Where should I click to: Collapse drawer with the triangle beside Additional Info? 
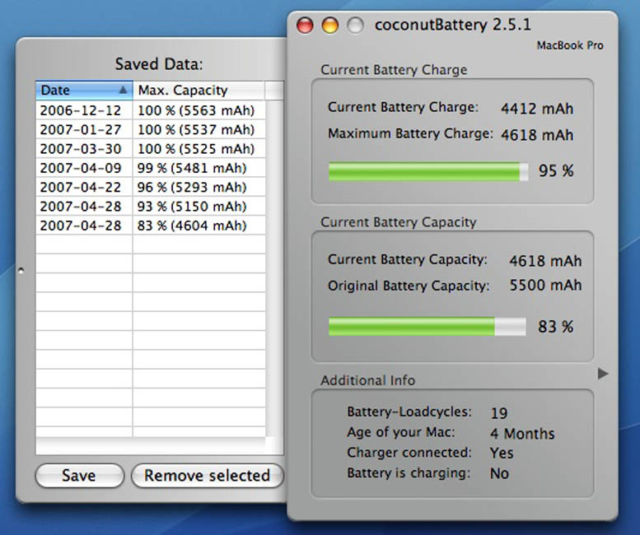(603, 373)
